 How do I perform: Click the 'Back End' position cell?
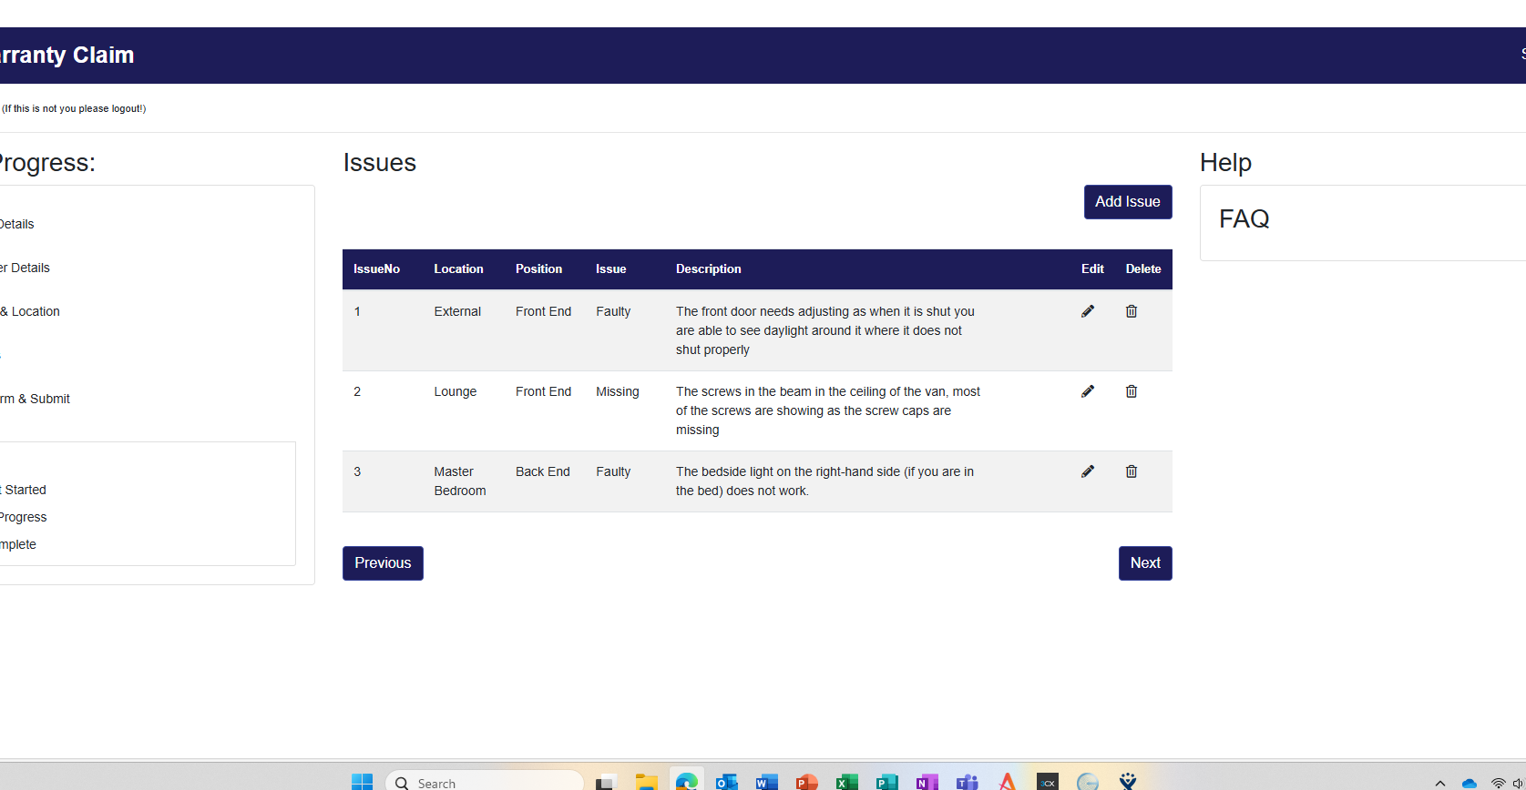543,471
